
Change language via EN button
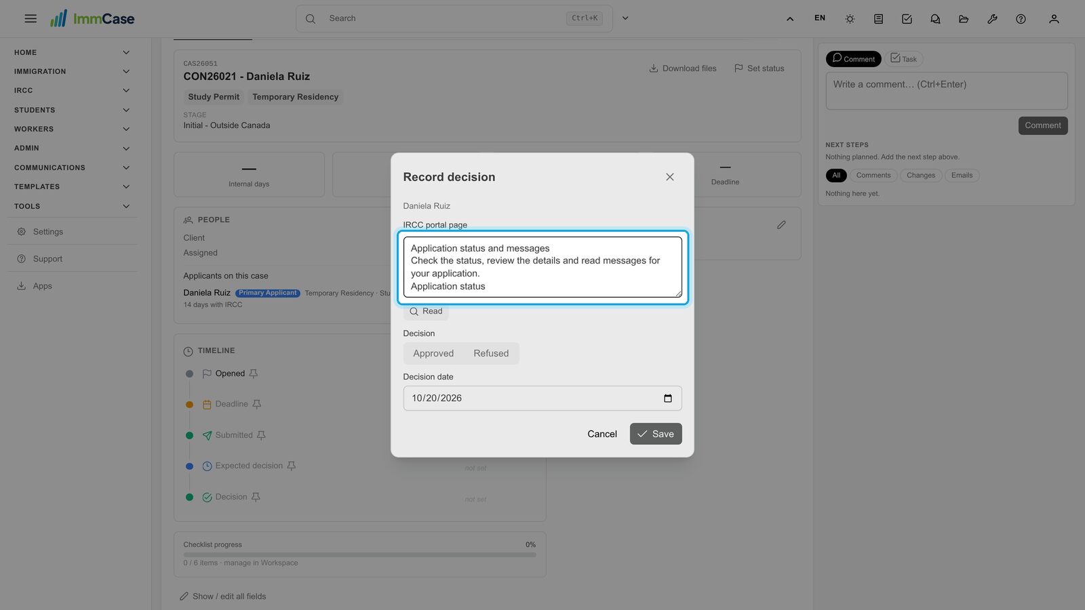point(820,18)
